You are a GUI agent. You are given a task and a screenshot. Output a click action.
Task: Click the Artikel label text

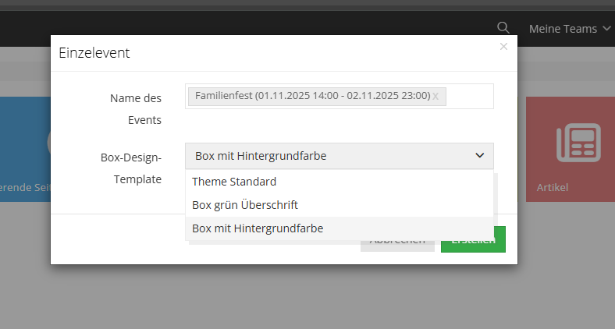[553, 188]
